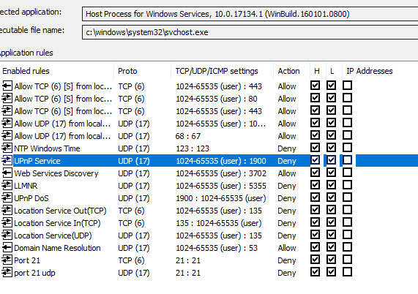
Task: Toggle H checkbox for Domain Name Resolution
Action: coord(315,247)
